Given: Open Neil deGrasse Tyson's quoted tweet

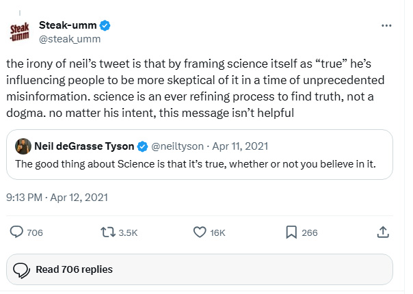Looking at the screenshot, I should [x=205, y=163].
